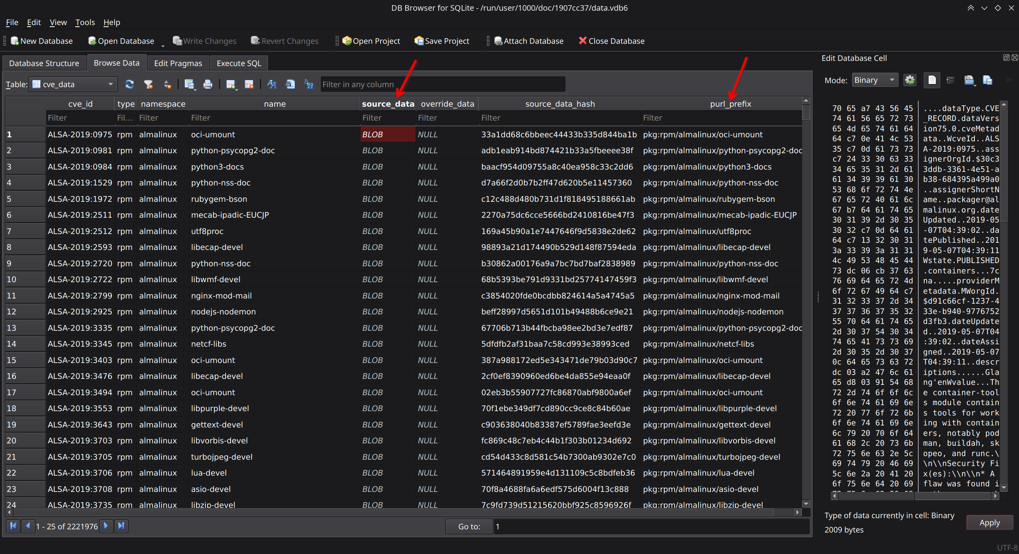The width and height of the screenshot is (1019, 554).
Task: Refresh the table data view
Action: (129, 84)
